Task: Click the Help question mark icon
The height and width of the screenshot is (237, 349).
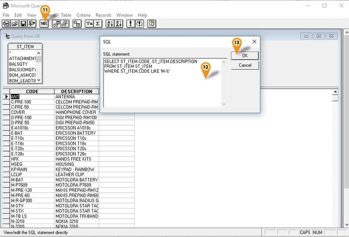Action: [152, 23]
